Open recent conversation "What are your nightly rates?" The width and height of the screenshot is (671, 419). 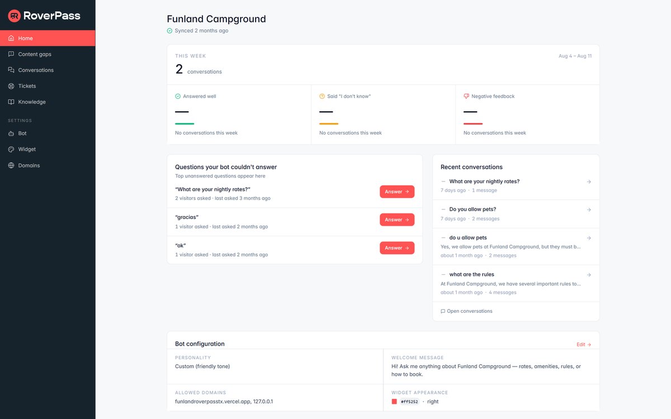pos(516,185)
